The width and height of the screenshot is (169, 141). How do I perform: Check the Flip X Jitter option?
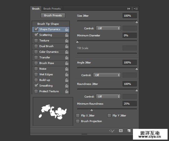78,116
